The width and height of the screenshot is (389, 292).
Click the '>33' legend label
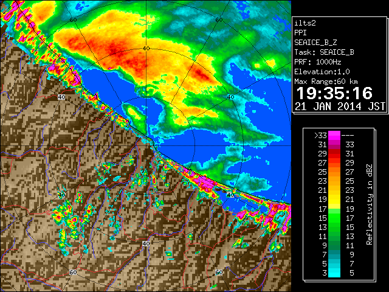point(320,136)
